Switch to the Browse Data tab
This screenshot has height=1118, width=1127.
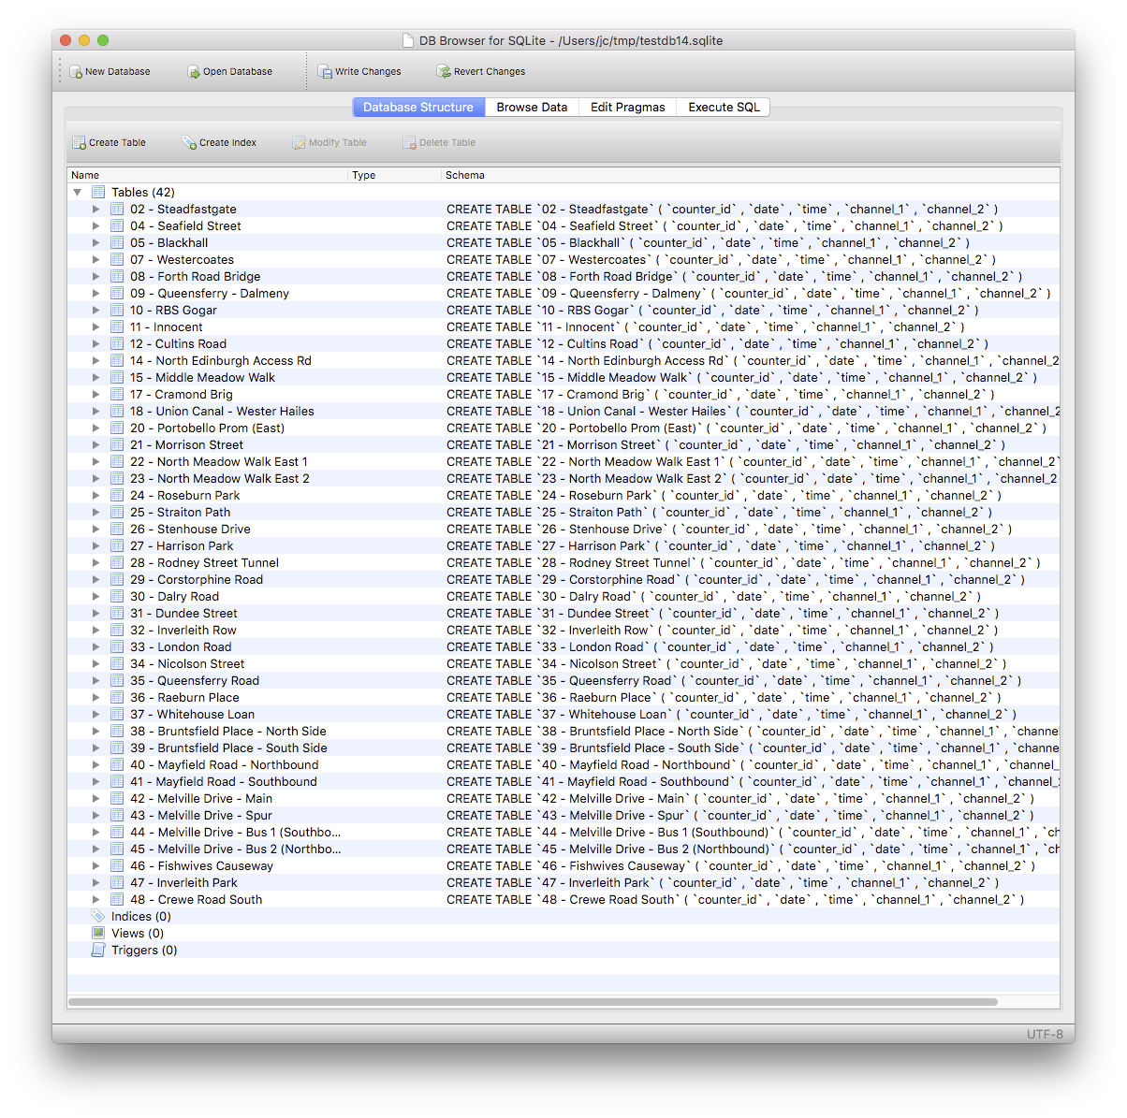[x=531, y=107]
